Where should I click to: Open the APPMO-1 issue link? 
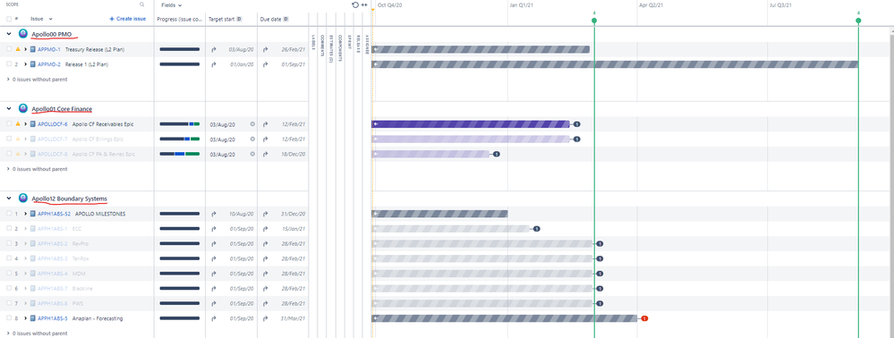coord(49,49)
